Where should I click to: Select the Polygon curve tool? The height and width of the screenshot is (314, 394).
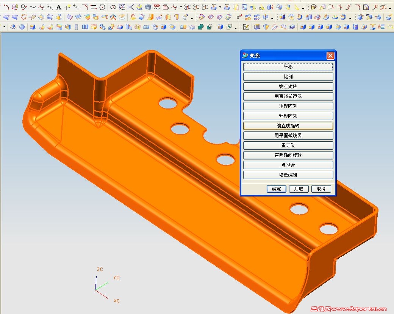[102, 7]
